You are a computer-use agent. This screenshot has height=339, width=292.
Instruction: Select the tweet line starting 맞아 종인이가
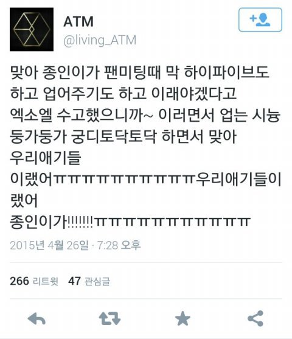pos(139,72)
